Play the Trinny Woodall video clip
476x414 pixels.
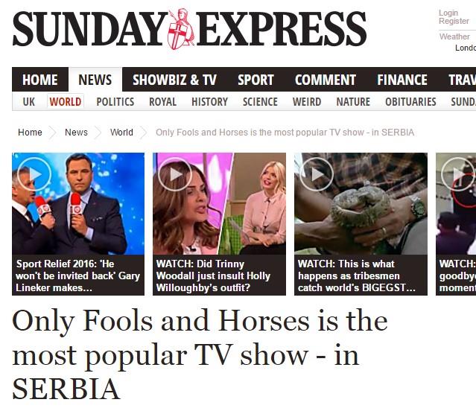pyautogui.click(x=175, y=174)
